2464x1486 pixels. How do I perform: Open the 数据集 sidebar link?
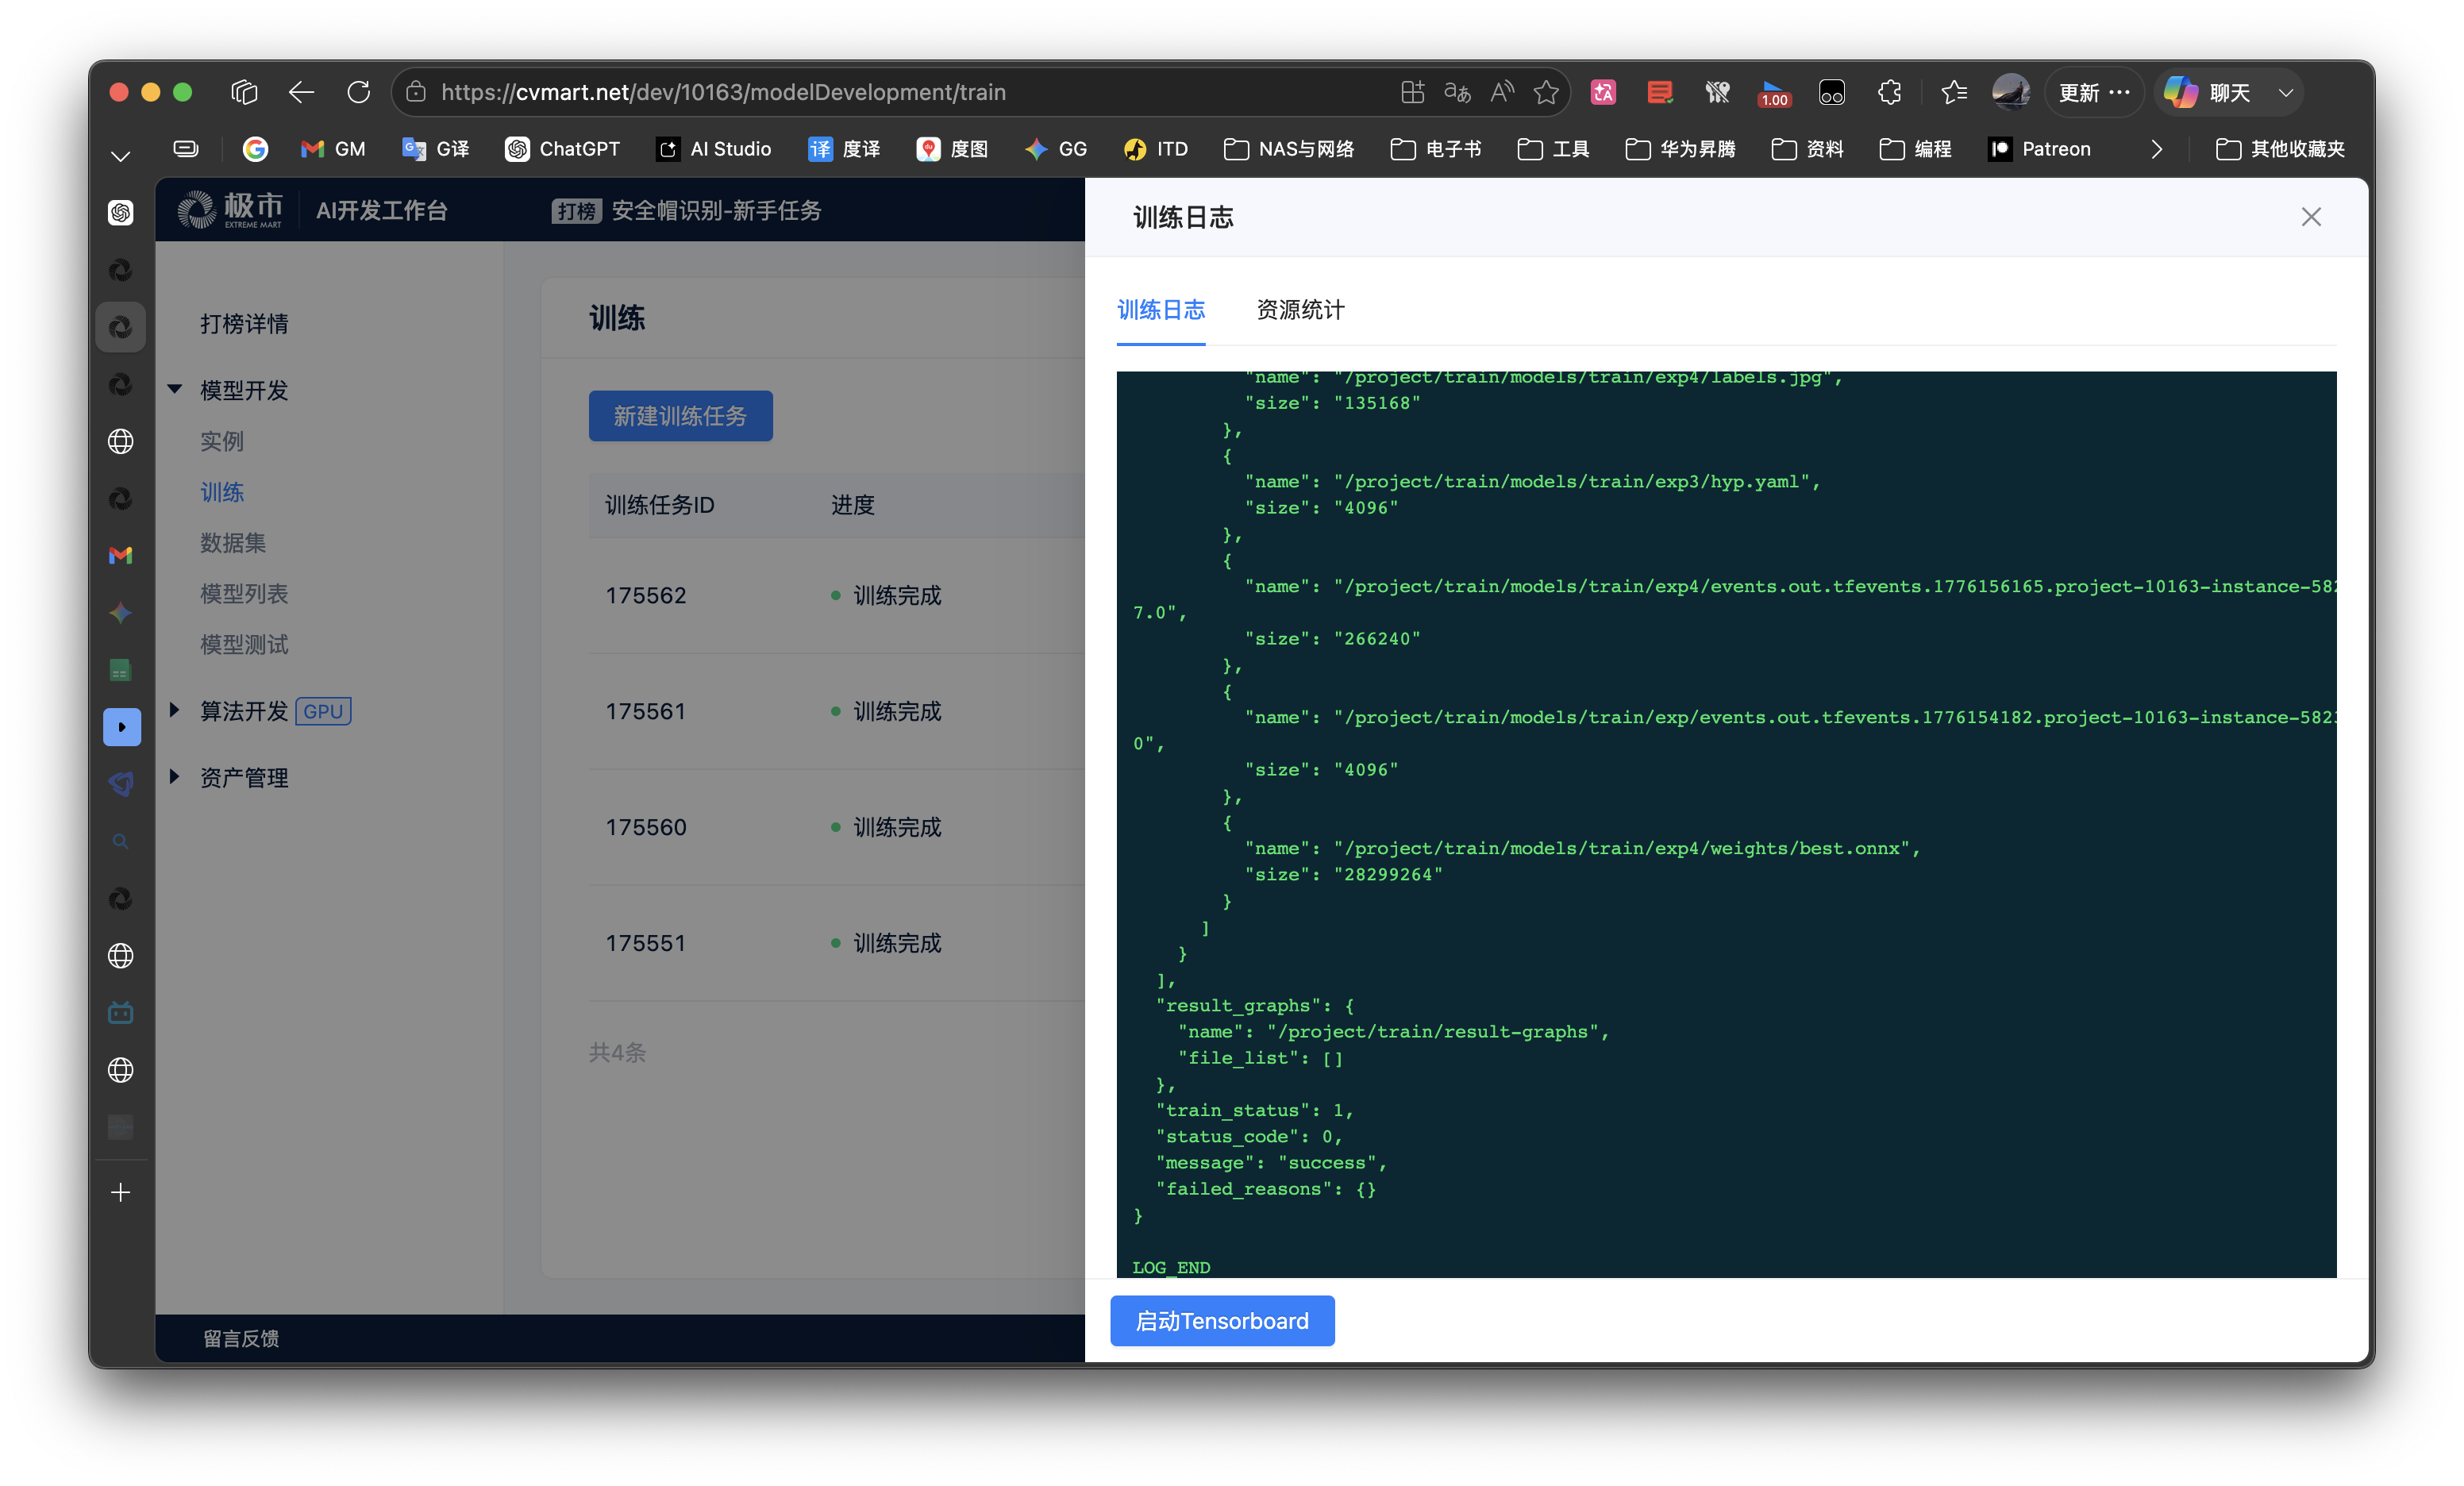[x=233, y=542]
